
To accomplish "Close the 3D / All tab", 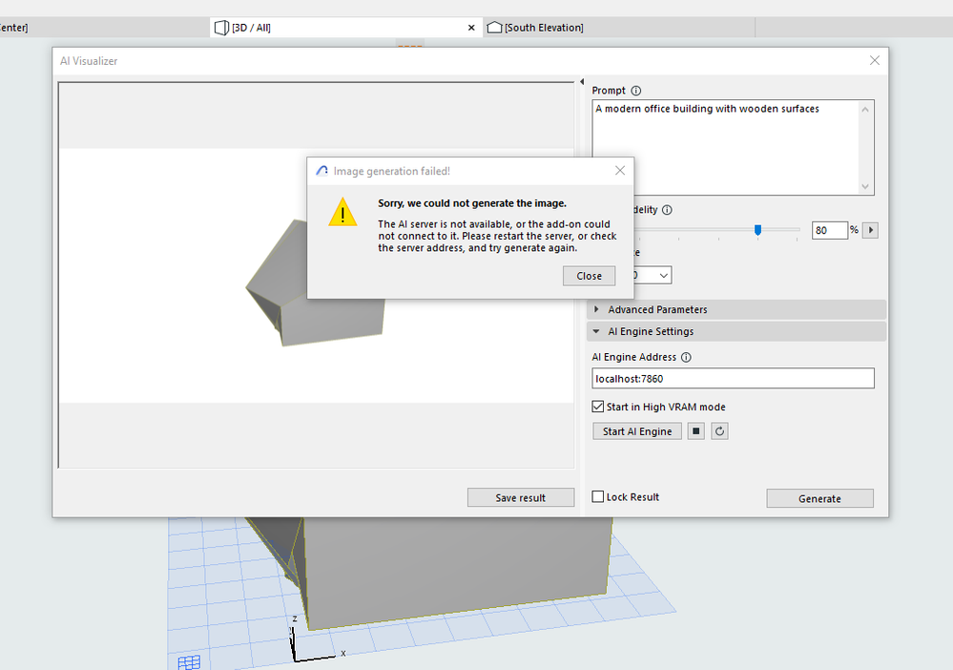I will pyautogui.click(x=471, y=28).
